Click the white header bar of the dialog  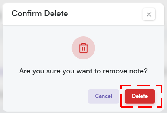[x=83, y=14]
